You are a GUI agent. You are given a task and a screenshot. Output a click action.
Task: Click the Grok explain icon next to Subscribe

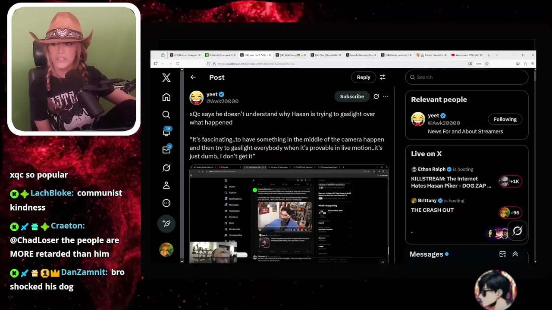pos(376,96)
